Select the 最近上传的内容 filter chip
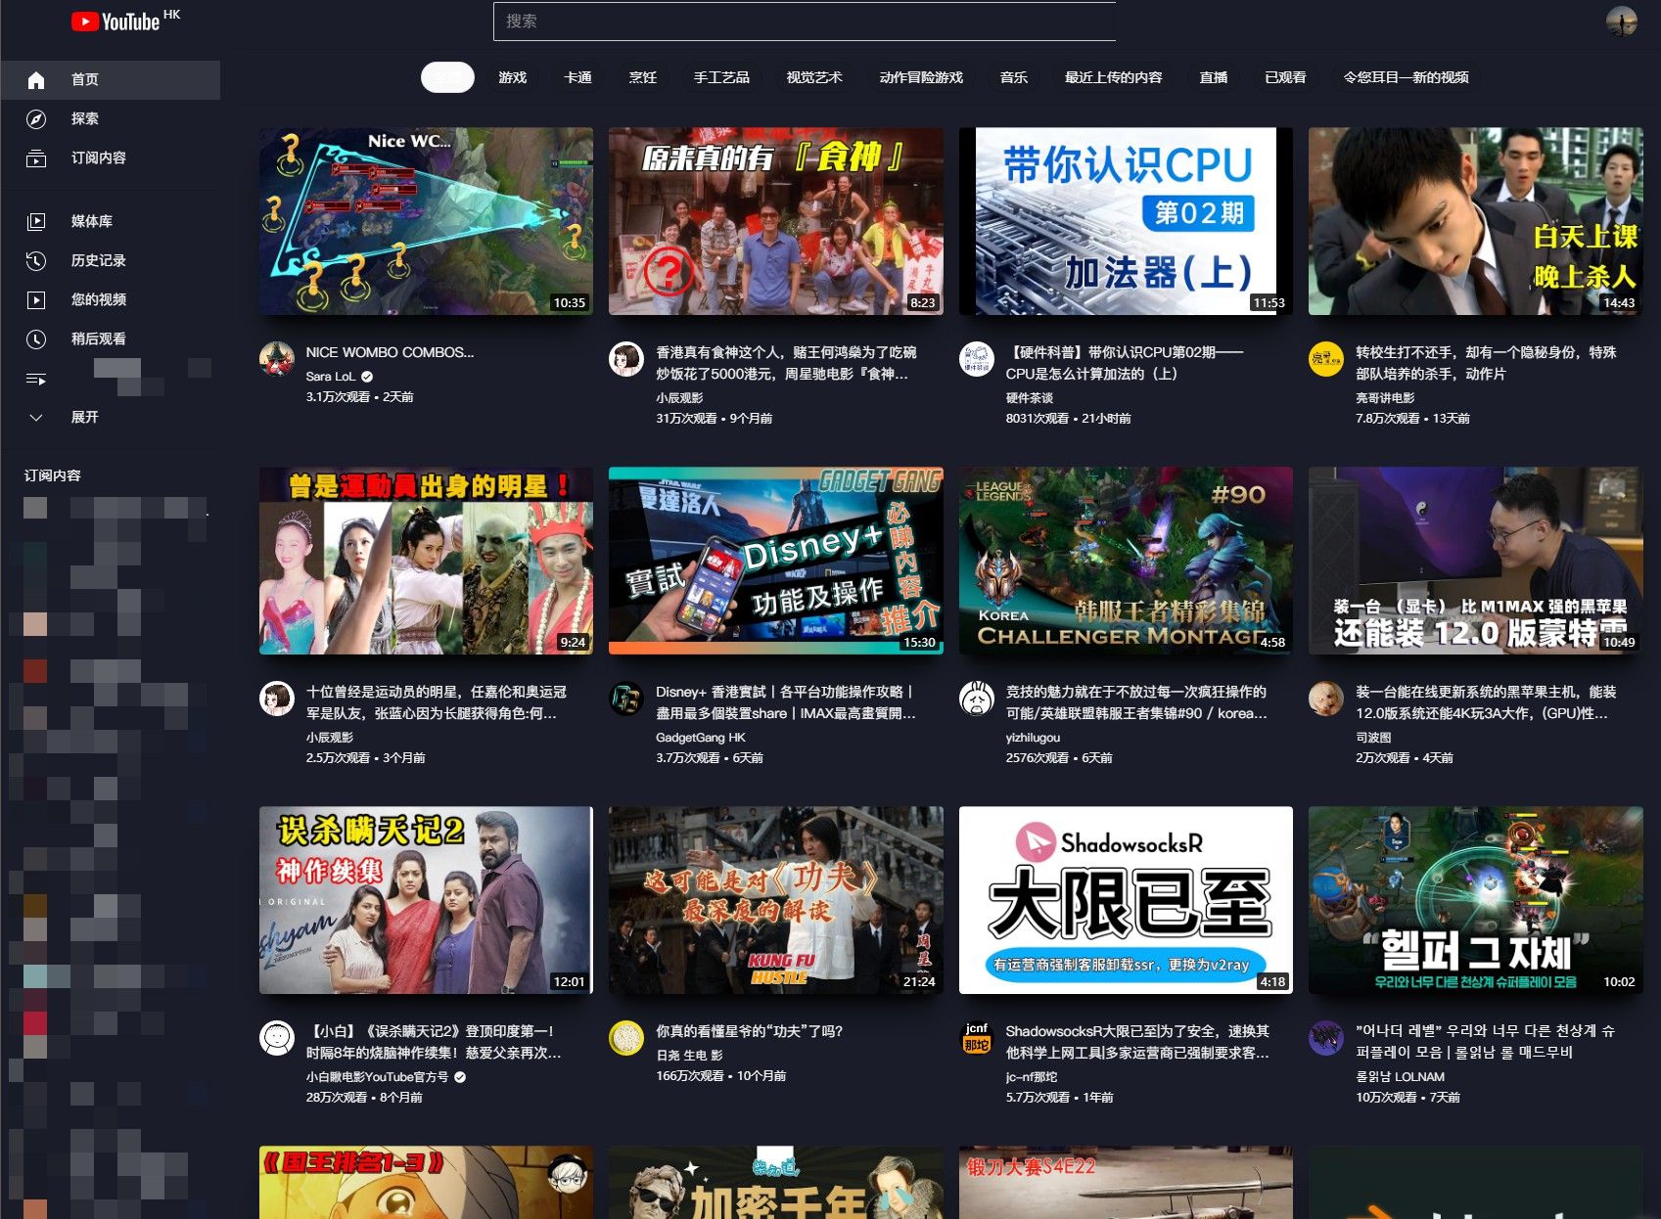The image size is (1661, 1219). point(1114,77)
